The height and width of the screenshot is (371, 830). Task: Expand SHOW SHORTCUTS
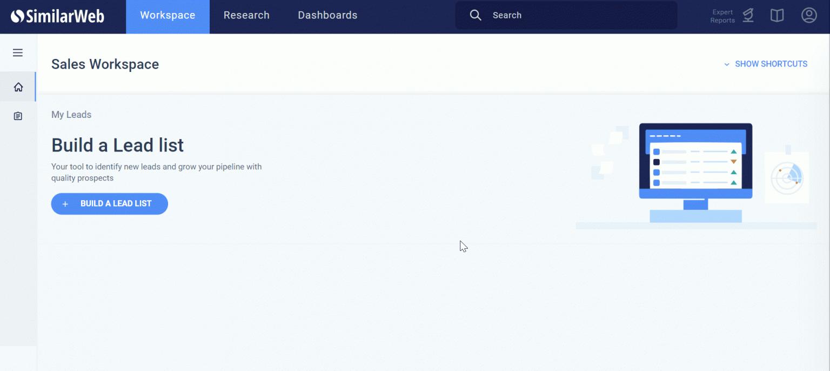click(766, 64)
